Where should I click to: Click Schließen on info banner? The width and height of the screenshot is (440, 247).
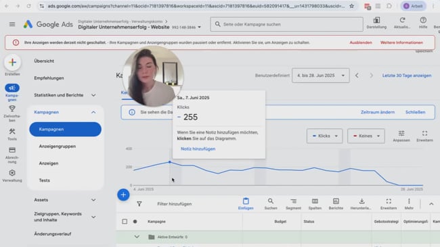click(x=415, y=112)
